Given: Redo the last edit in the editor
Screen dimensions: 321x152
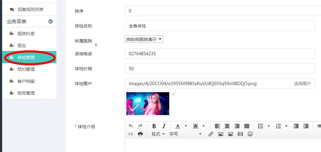Looking at the screenshot, I should tap(140, 126).
